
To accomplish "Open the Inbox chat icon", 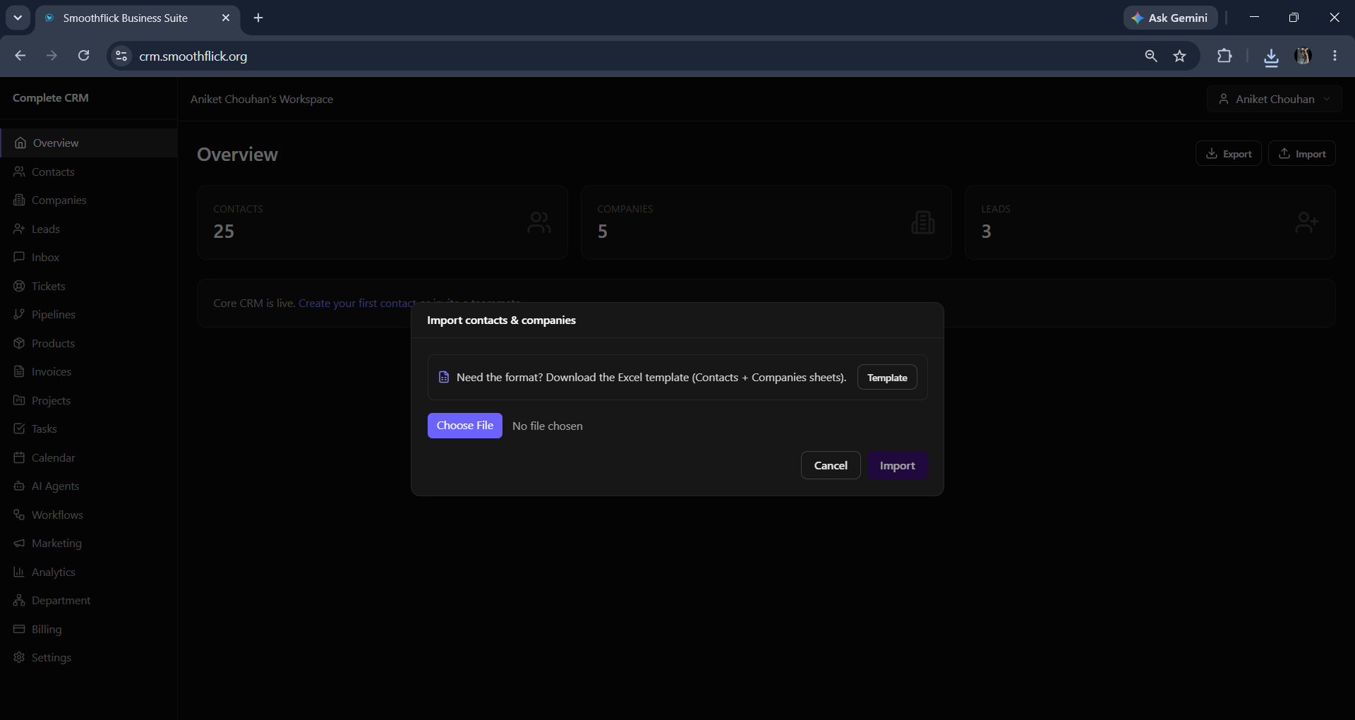I will [x=19, y=257].
